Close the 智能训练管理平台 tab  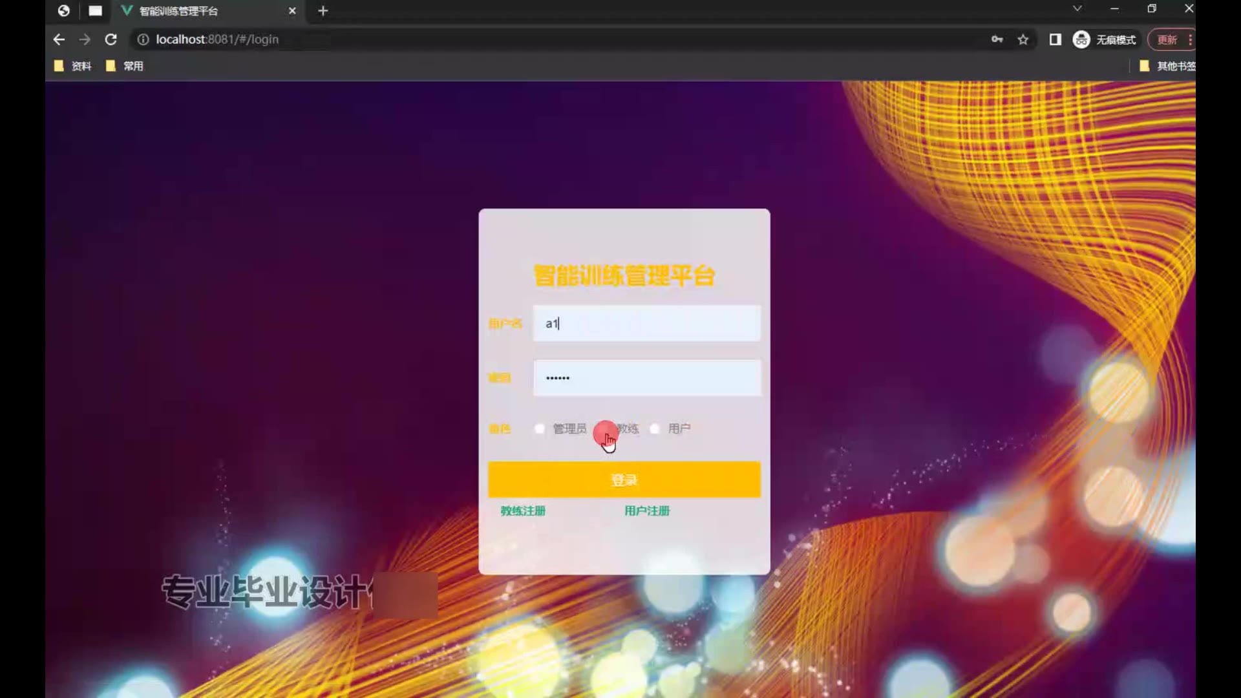292,11
